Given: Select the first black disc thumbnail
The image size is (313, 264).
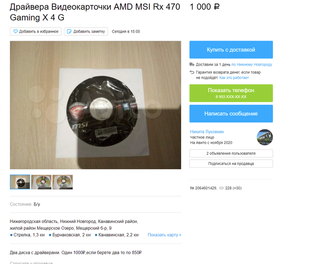Looking at the screenshot, I should pos(20,182).
